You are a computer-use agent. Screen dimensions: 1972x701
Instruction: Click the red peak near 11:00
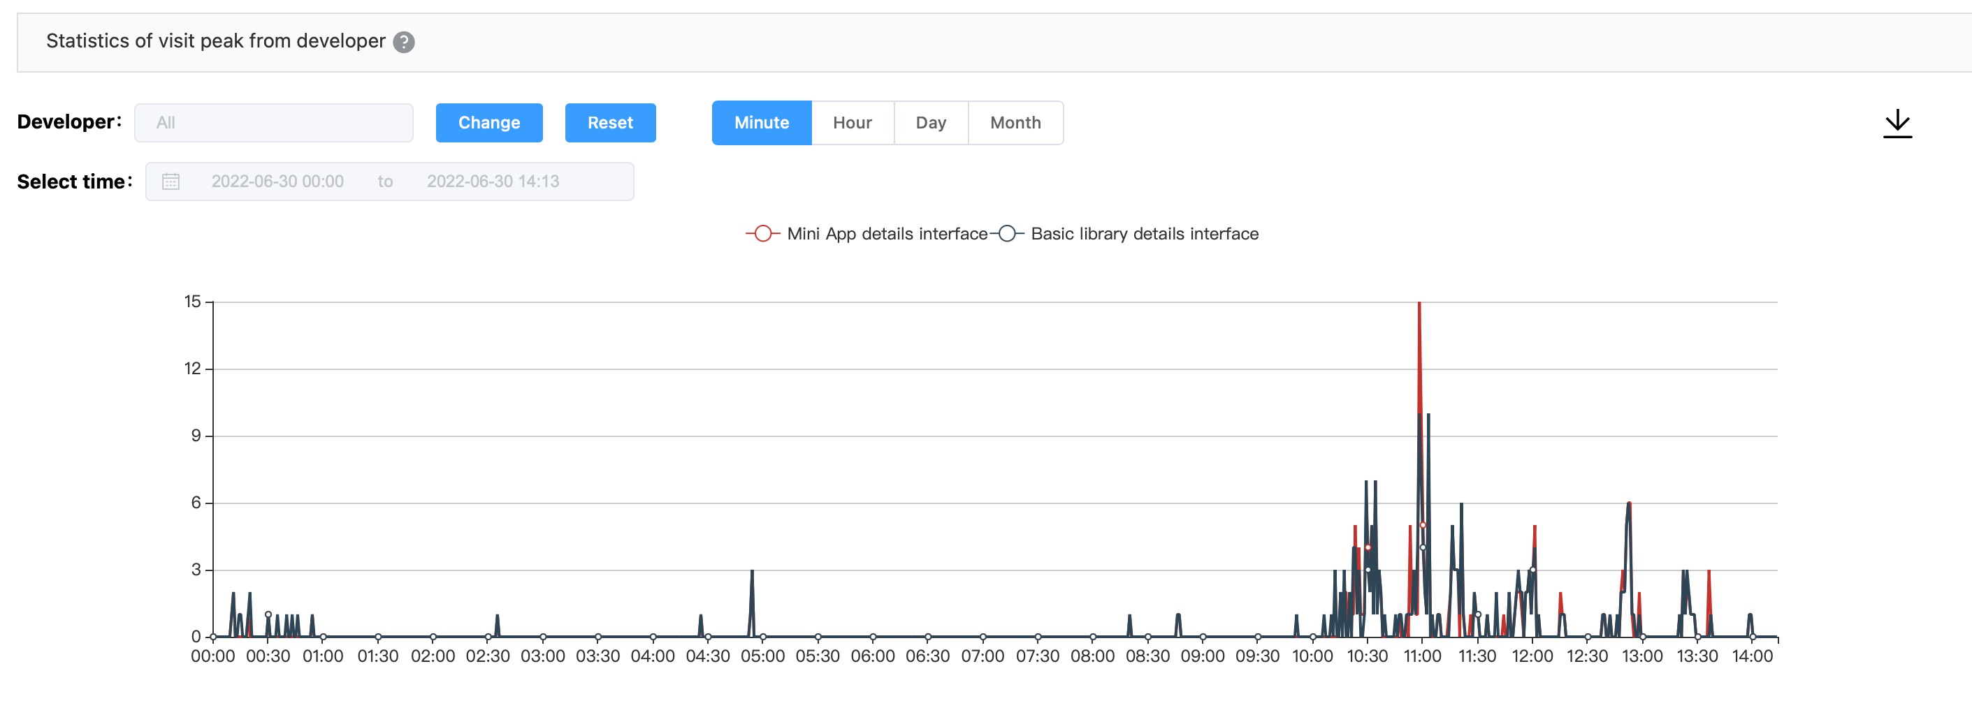click(x=1419, y=303)
